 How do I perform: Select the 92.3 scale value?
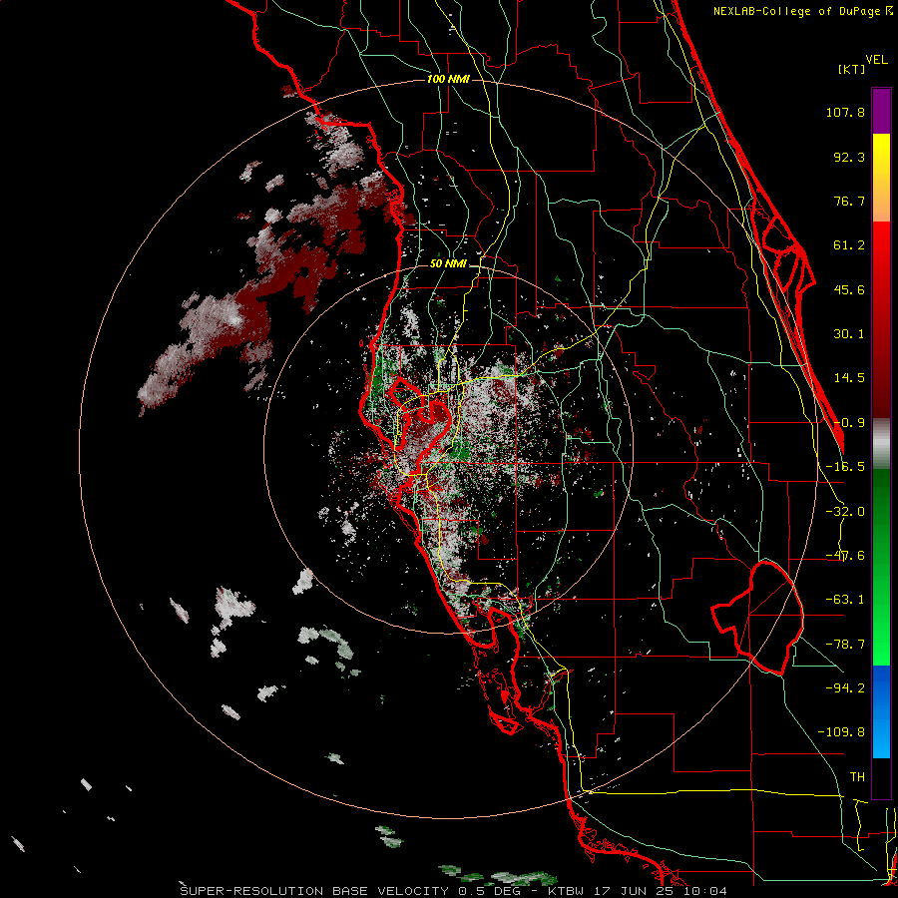pos(849,157)
